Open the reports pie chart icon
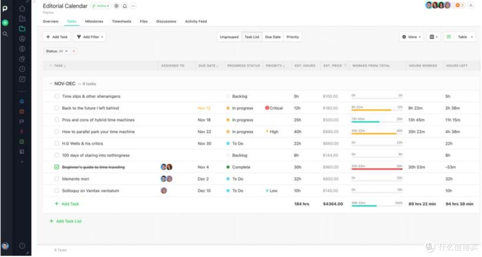 coord(22,59)
